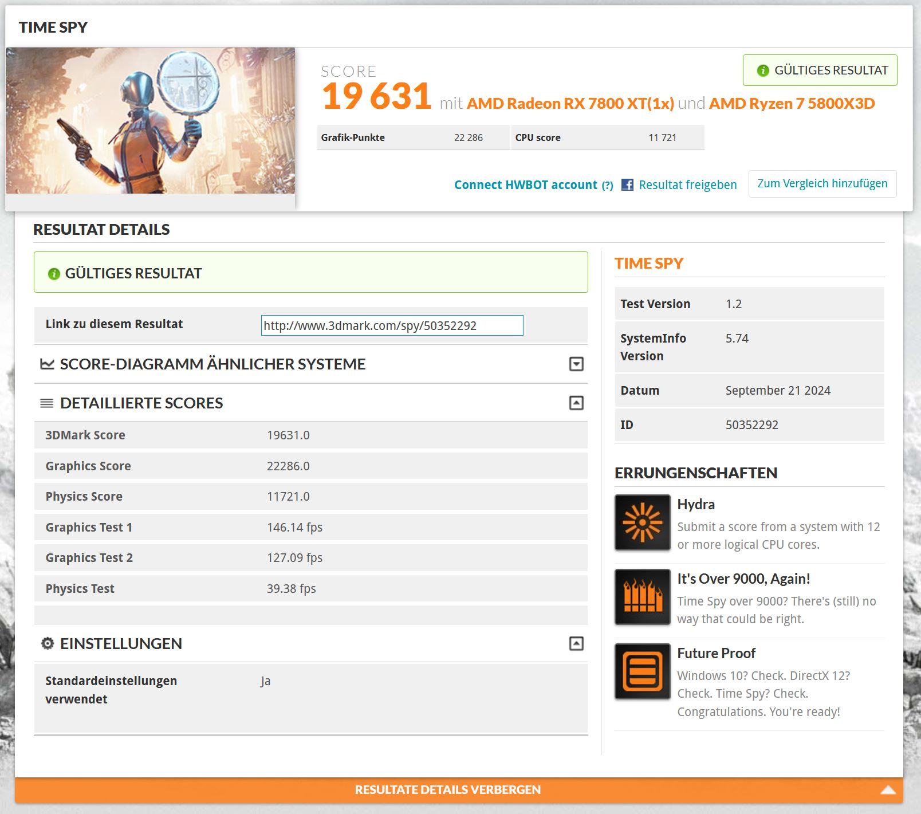Viewport: 921px width, 814px height.
Task: Click the Standardeinstellungen verwendet value Ja
Action: coord(265,681)
